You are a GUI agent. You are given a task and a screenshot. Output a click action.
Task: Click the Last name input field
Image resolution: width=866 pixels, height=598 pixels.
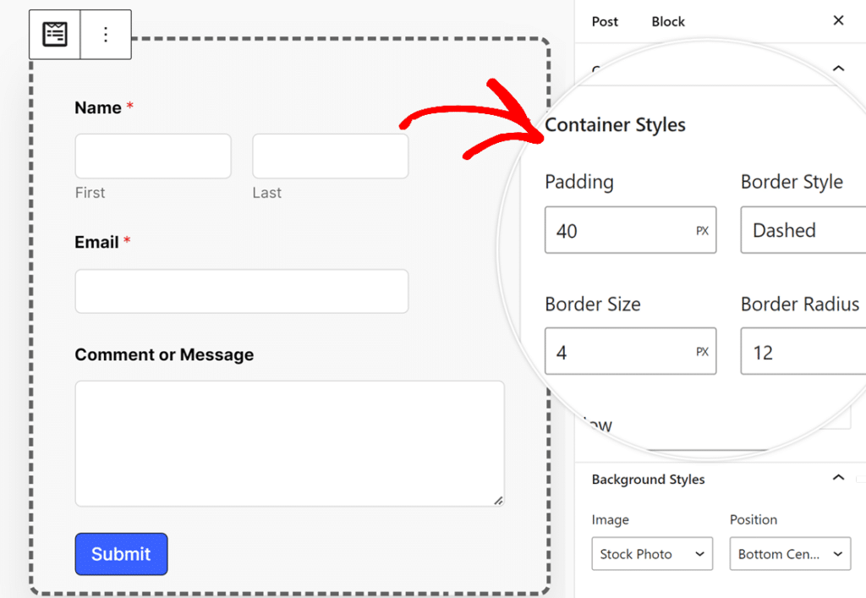(x=330, y=156)
